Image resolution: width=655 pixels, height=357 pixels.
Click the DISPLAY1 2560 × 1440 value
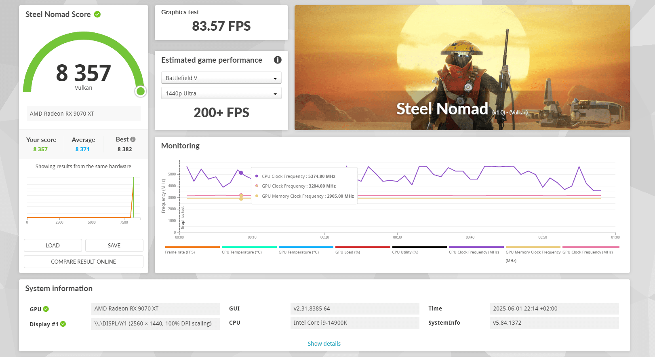[x=156, y=323]
